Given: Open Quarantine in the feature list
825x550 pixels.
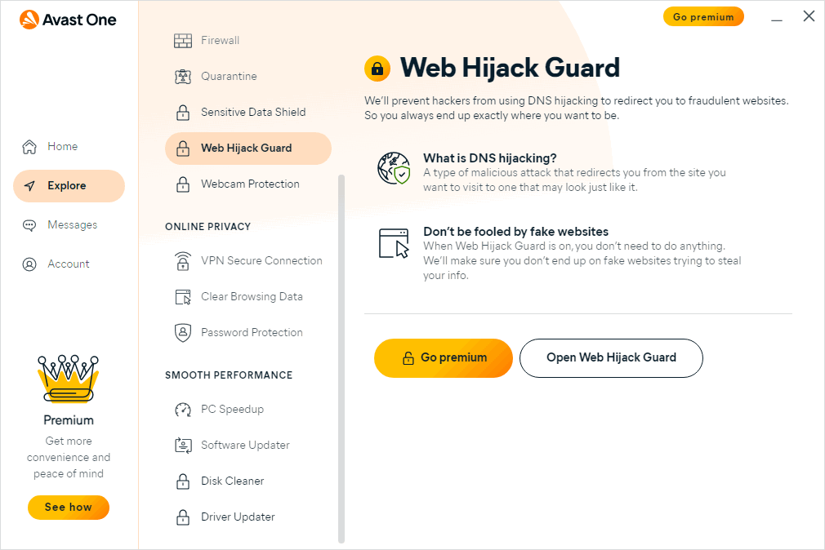Looking at the screenshot, I should [248, 76].
